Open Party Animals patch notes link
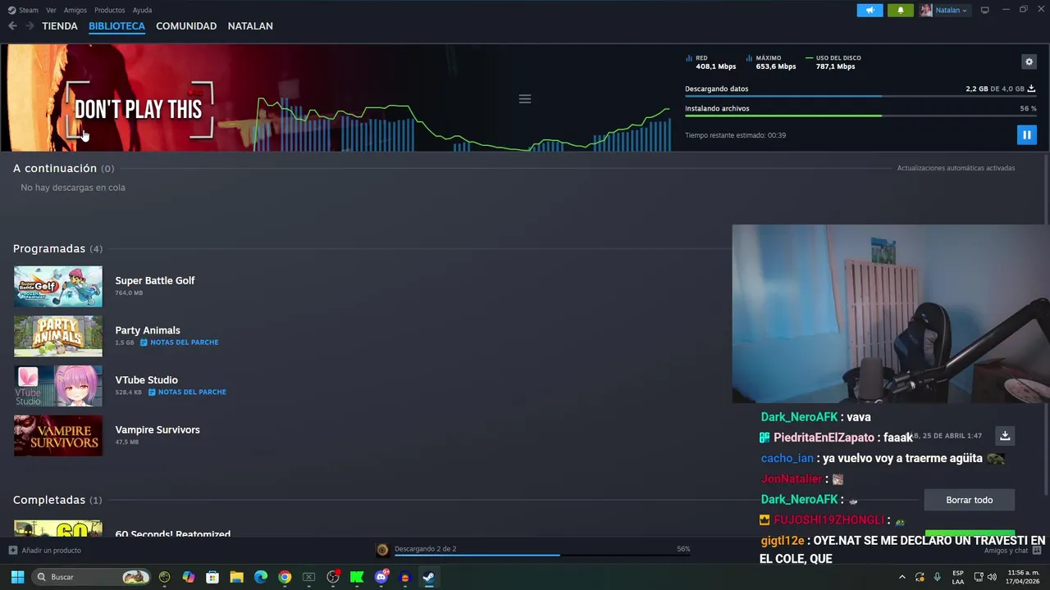The width and height of the screenshot is (1050, 590). click(180, 343)
